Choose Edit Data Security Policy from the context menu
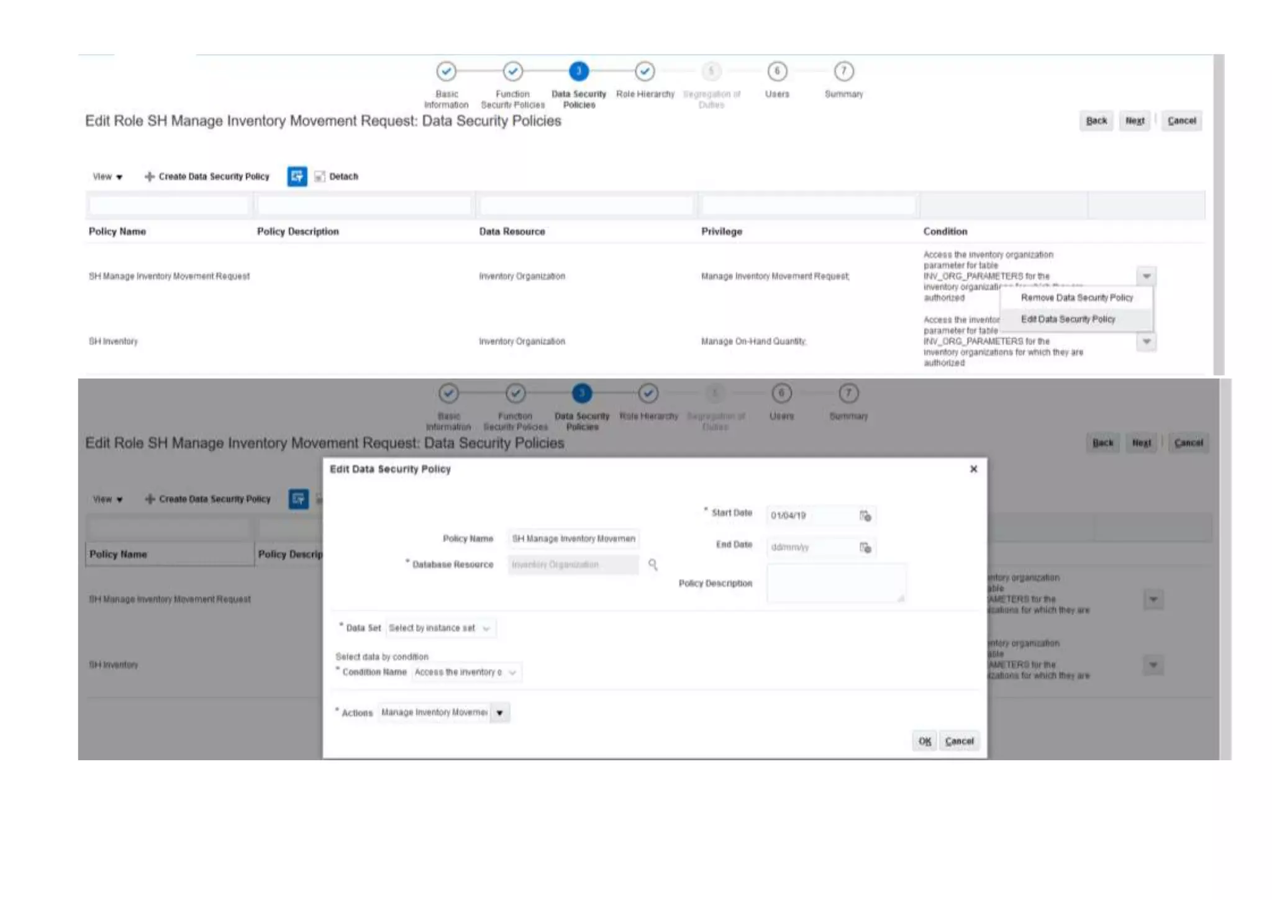Viewport: 1272px width, 900px height. (1068, 319)
